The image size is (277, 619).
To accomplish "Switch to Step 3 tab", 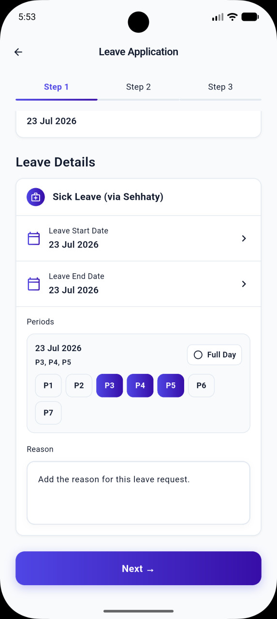I will pyautogui.click(x=220, y=87).
